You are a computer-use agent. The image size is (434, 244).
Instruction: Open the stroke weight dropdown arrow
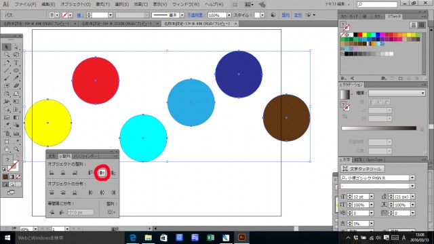111,15
